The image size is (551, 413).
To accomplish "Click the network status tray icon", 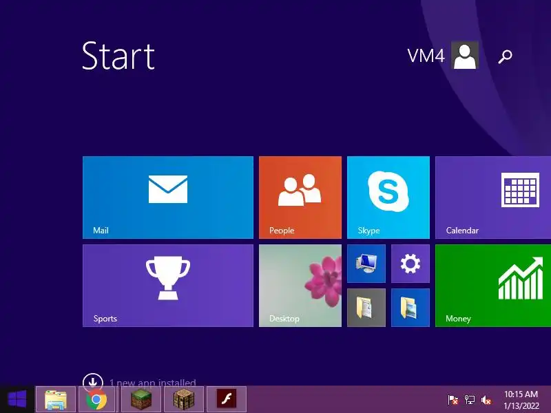I will click(470, 400).
